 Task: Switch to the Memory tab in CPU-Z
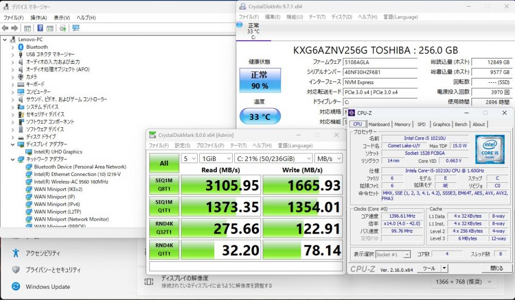click(402, 124)
